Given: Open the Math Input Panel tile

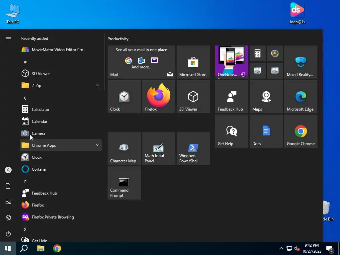Looking at the screenshot, I should [x=158, y=148].
